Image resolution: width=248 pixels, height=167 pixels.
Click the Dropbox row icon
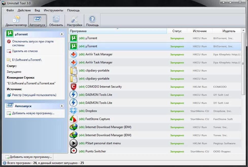coord(74,111)
